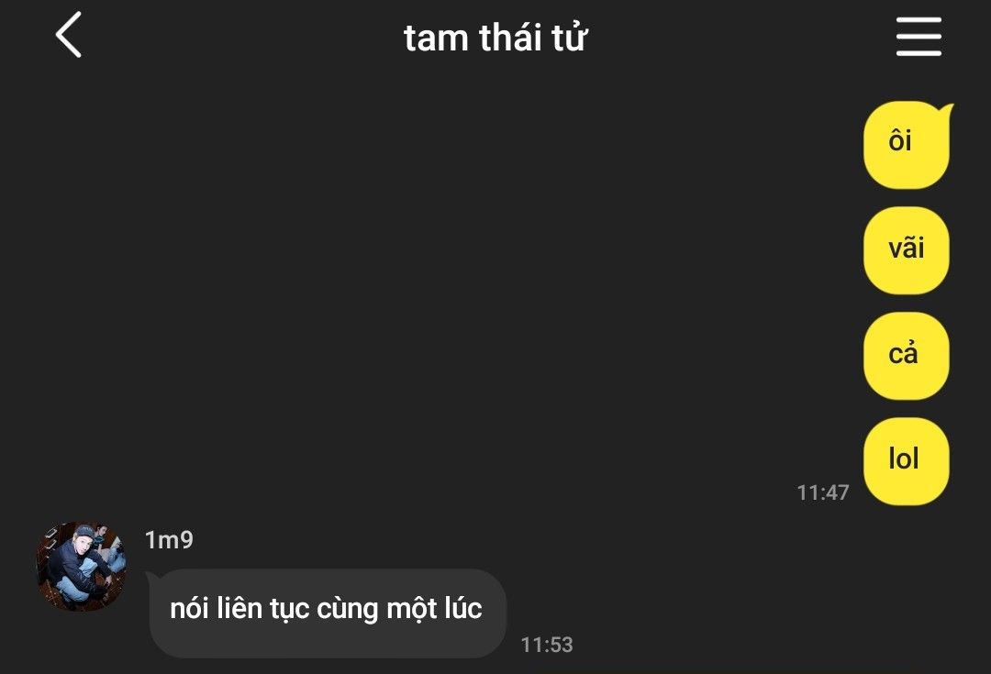This screenshot has width=991, height=674.
Task: Tap the 1m9 profile avatar
Action: pyautogui.click(x=82, y=566)
